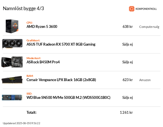Open the AMD Ryzen 5 3600 product name
Viewport: 163px width, 127px height.
(x=42, y=27)
